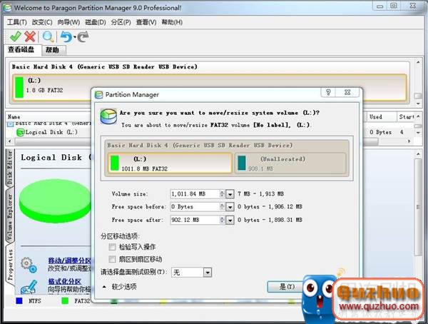Adjust Free space after spinner
This screenshot has height=324, width=428.
click(x=222, y=220)
